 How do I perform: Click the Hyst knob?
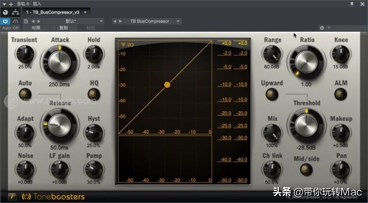(x=94, y=132)
